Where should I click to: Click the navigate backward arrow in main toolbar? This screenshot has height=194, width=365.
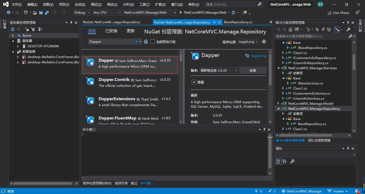(9, 13)
